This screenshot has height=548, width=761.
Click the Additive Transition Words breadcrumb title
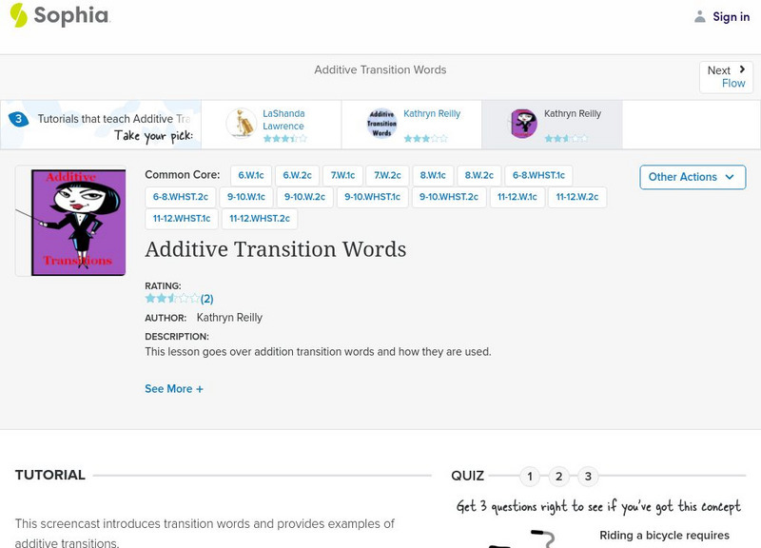coord(380,69)
